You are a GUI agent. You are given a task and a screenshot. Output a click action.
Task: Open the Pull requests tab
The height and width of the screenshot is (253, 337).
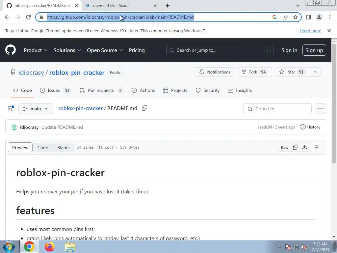[x=101, y=90]
